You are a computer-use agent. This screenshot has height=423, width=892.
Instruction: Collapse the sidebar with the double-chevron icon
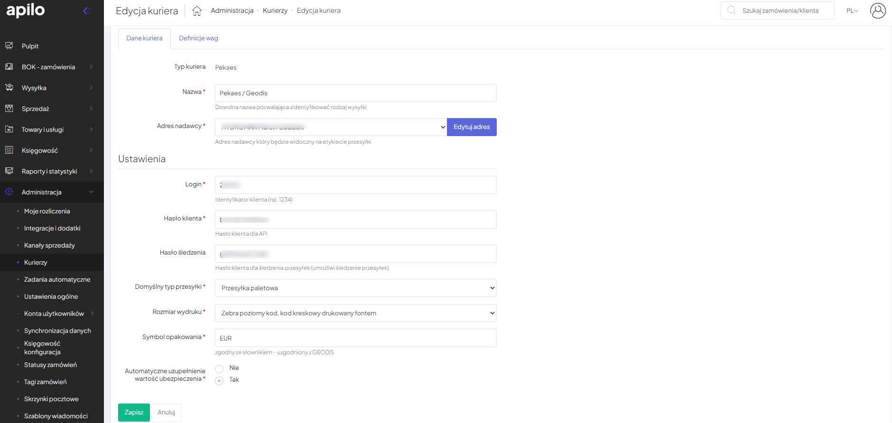coord(87,11)
